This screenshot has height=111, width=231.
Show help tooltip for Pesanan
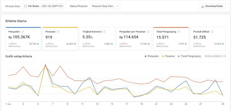[x=58, y=32]
